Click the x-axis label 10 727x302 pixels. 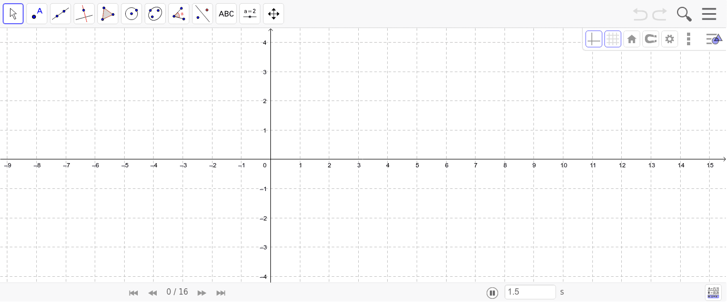[x=564, y=165]
